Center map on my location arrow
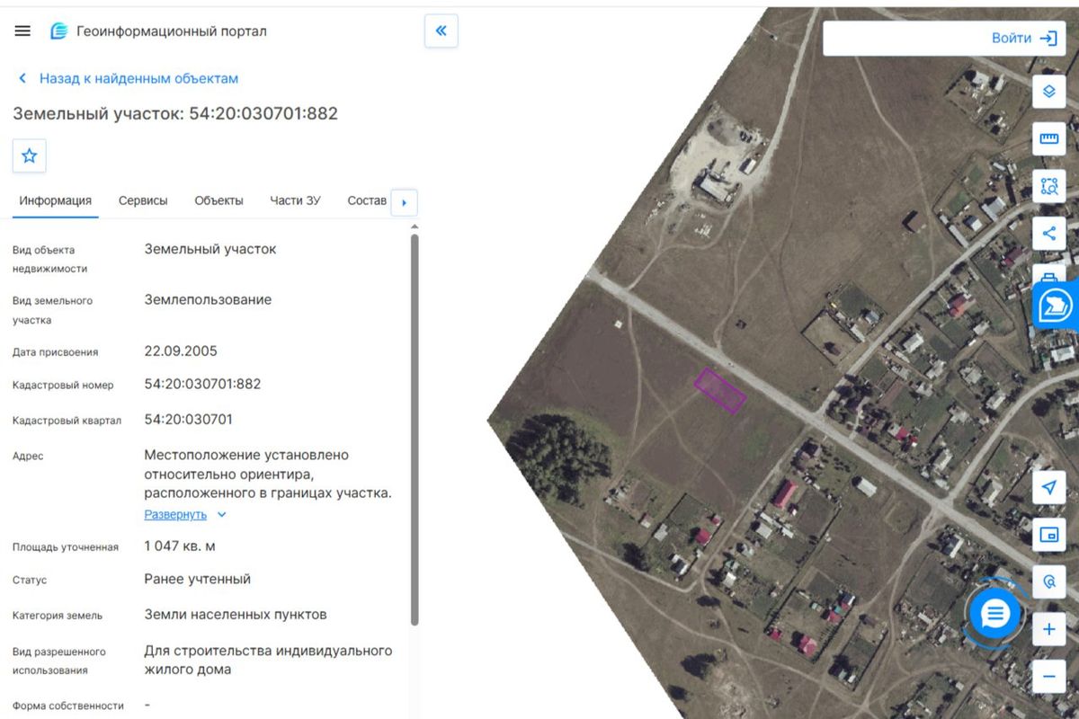 click(x=1048, y=487)
